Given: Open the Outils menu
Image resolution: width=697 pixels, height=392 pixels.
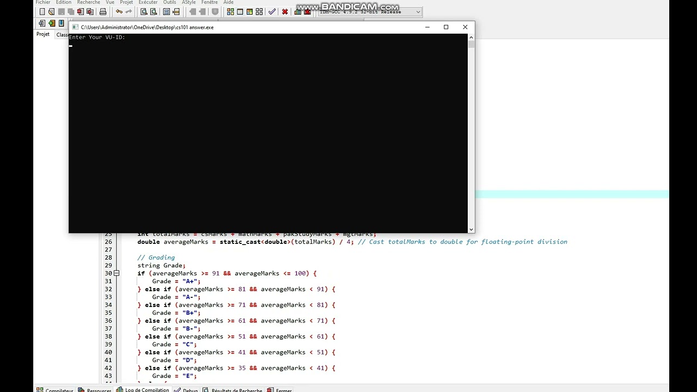Looking at the screenshot, I should 170,2.
